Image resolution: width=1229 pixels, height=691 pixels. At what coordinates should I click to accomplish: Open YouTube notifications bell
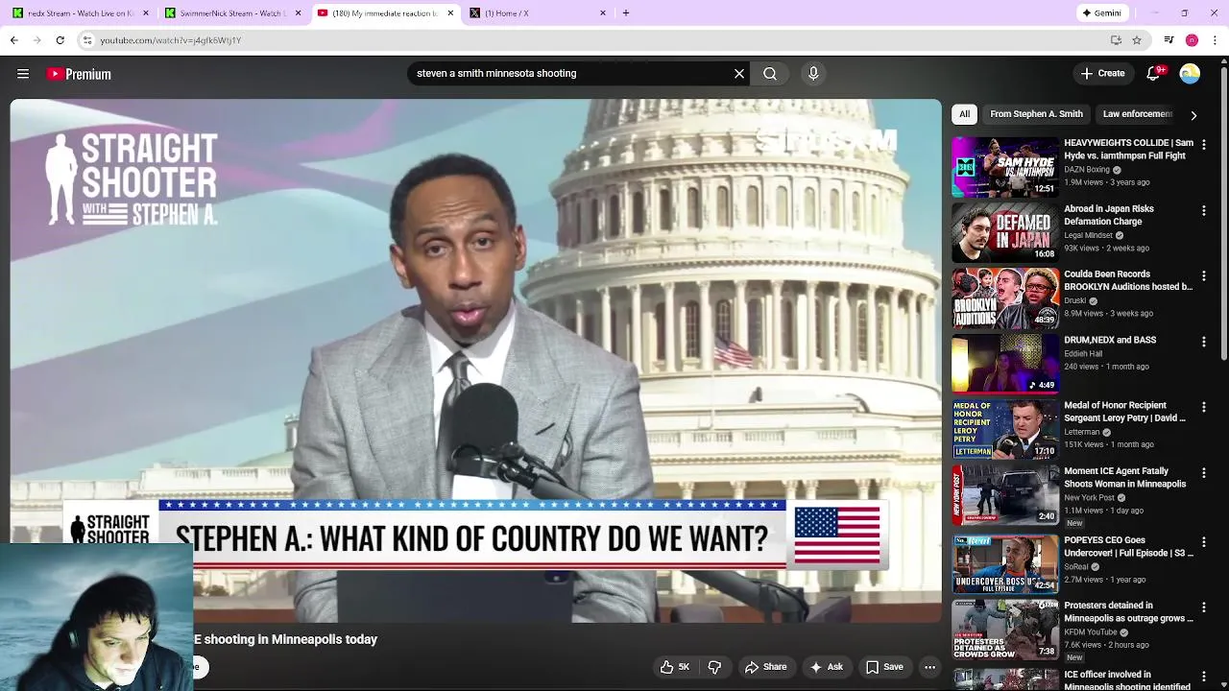click(x=1153, y=73)
